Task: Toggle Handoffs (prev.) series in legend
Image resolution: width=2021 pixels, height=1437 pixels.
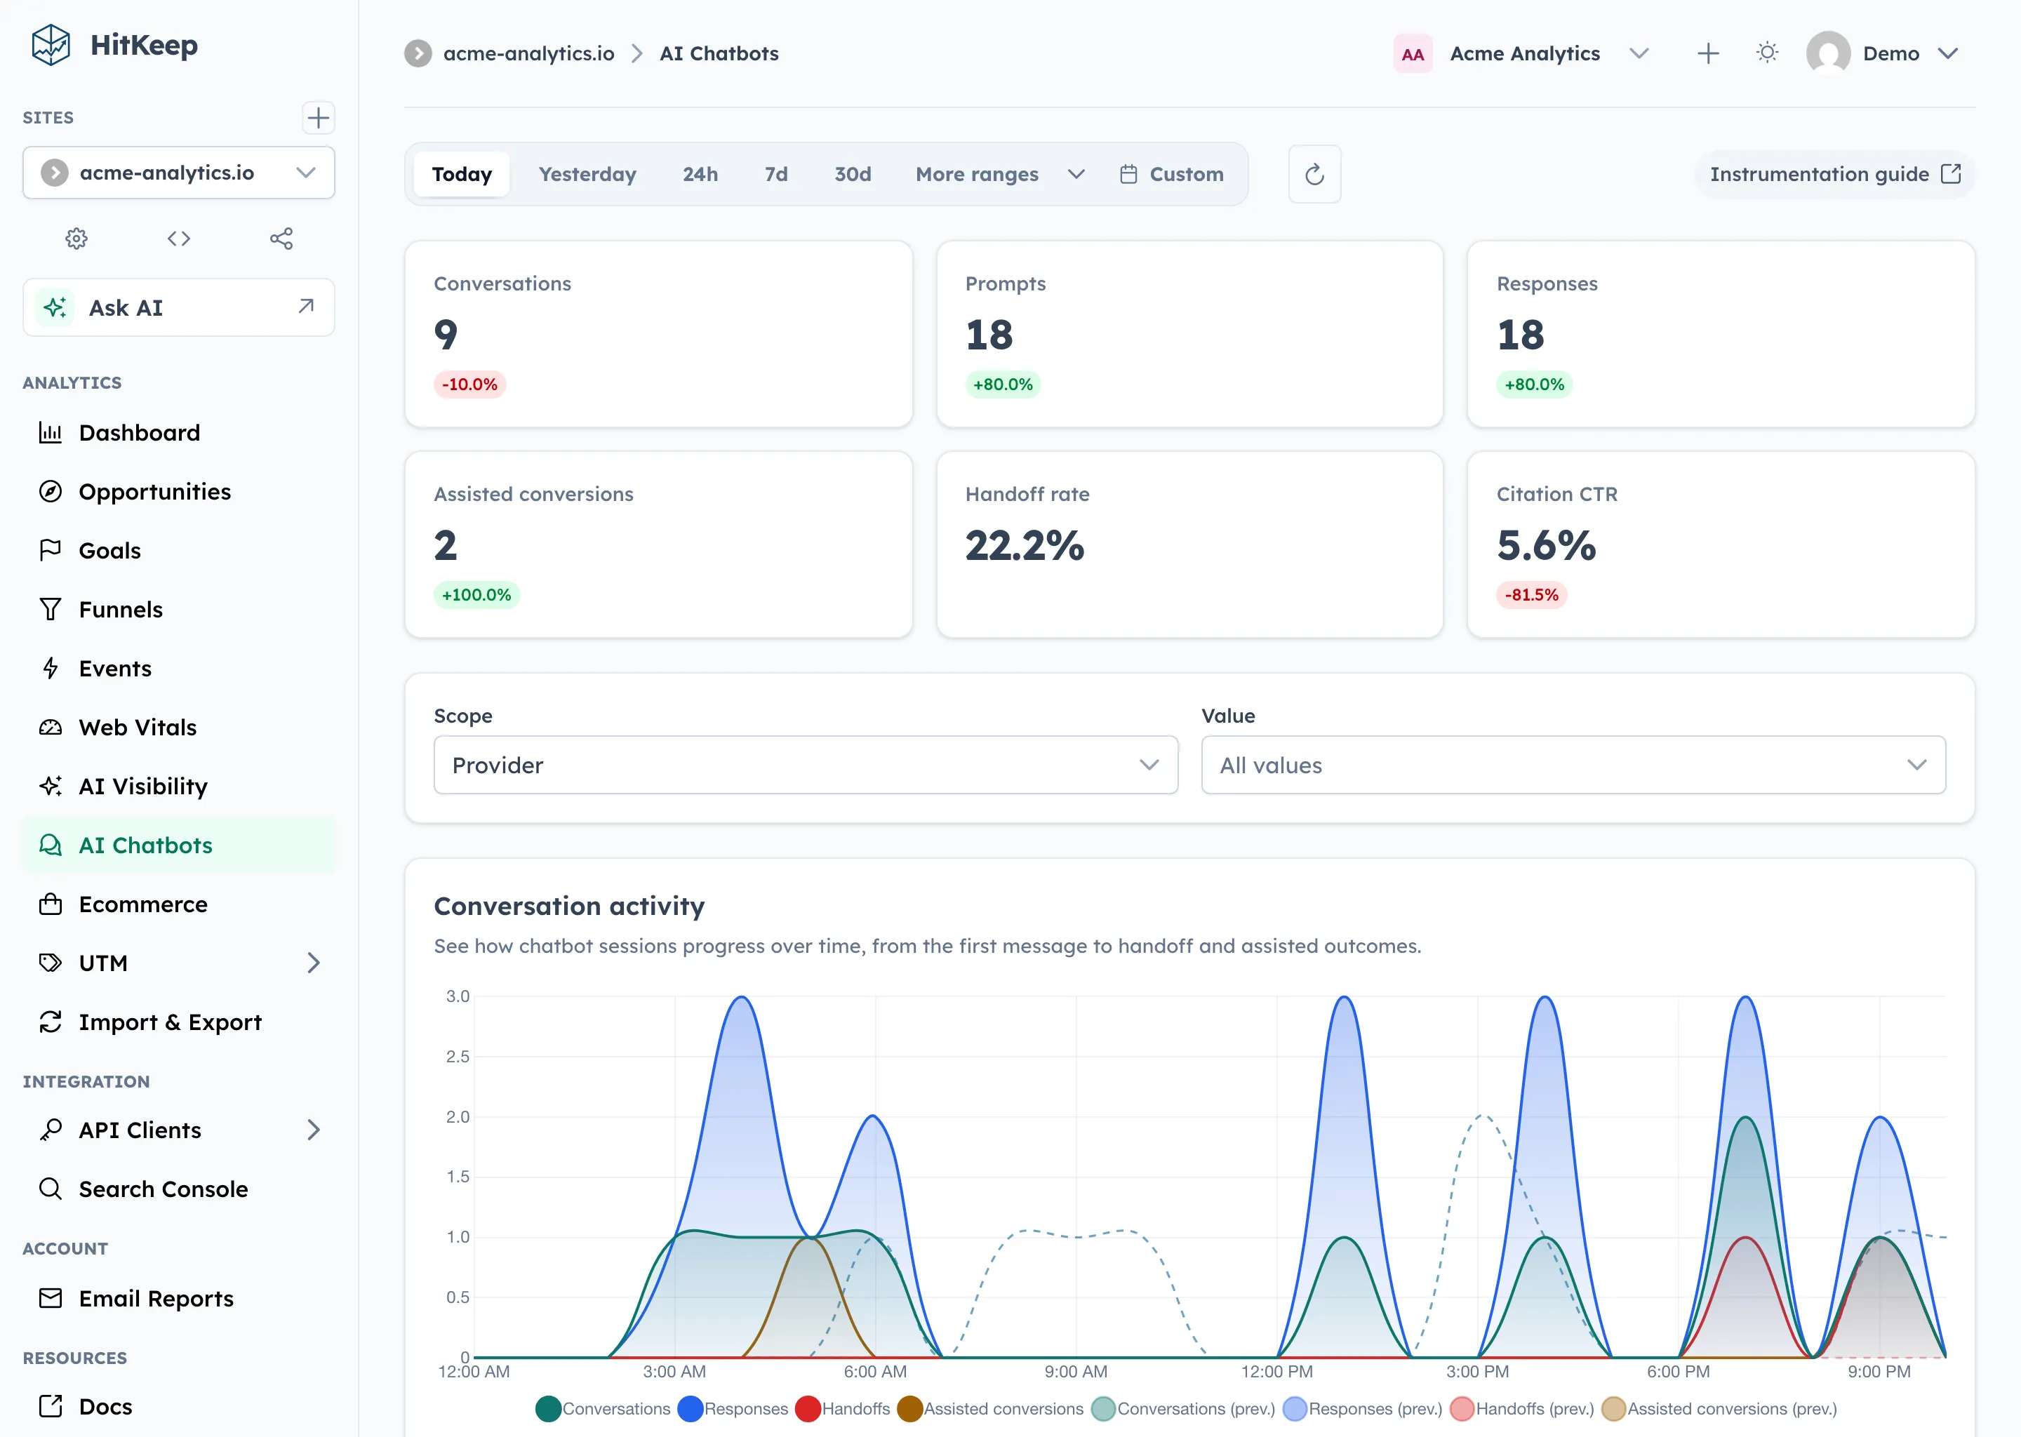Action: 1522,1409
